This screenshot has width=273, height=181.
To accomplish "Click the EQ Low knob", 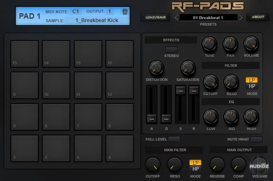I will tap(210, 117).
